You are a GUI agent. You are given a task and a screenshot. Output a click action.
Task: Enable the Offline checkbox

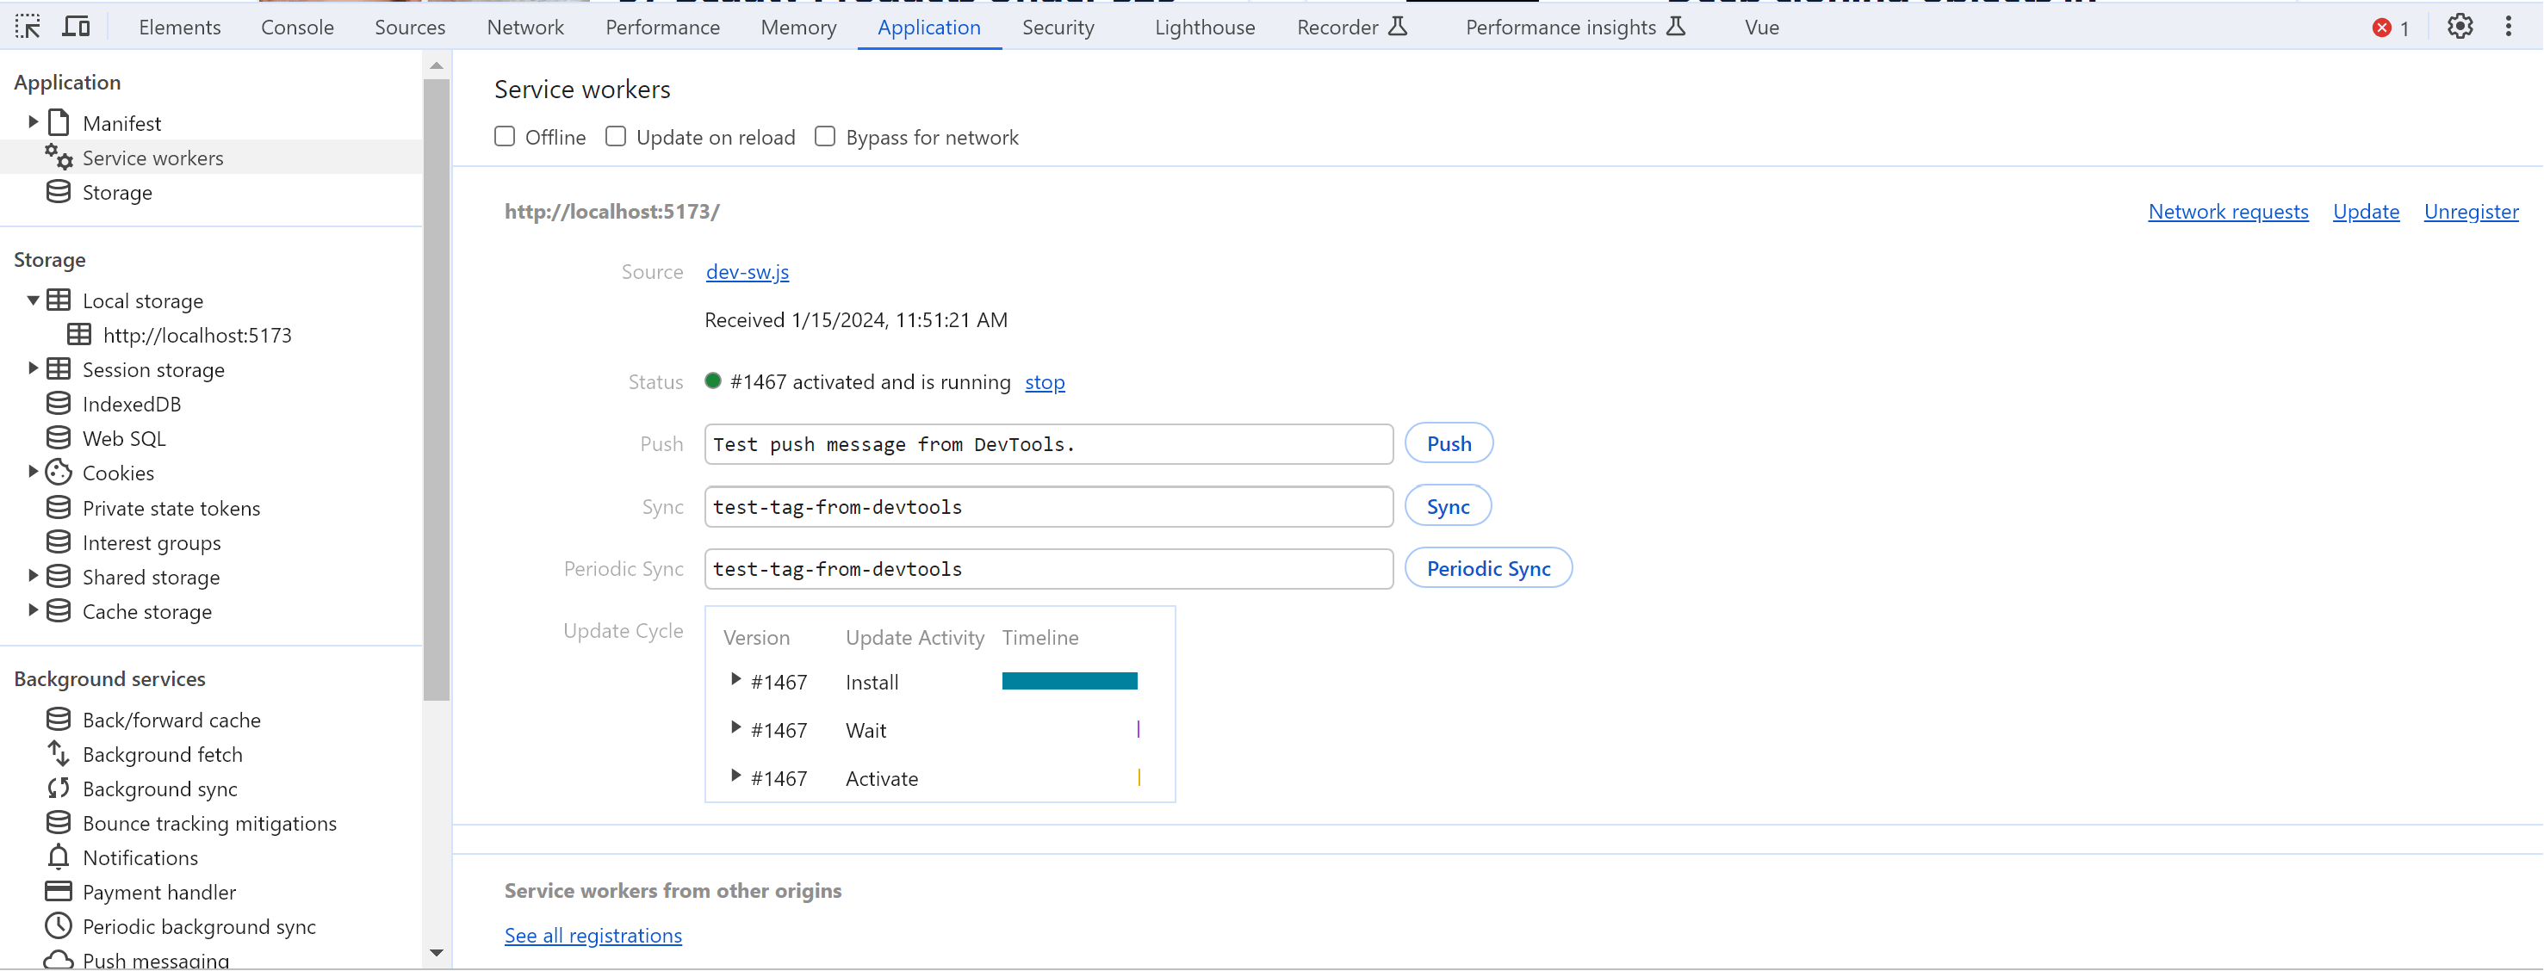(x=505, y=136)
